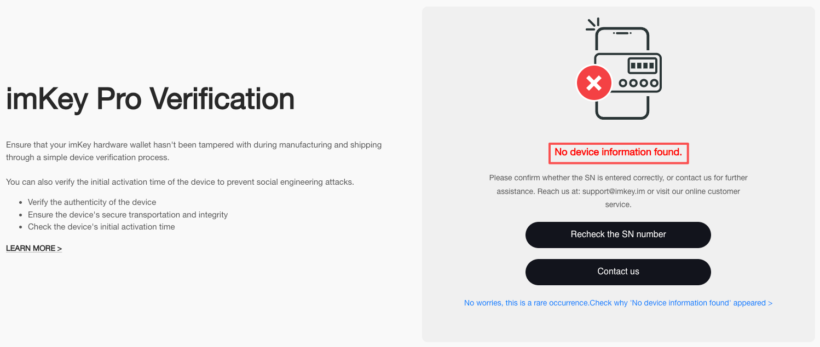This screenshot has height=347, width=820.
Task: Click the four round buttons on wallet illustration
Action: (x=638, y=84)
